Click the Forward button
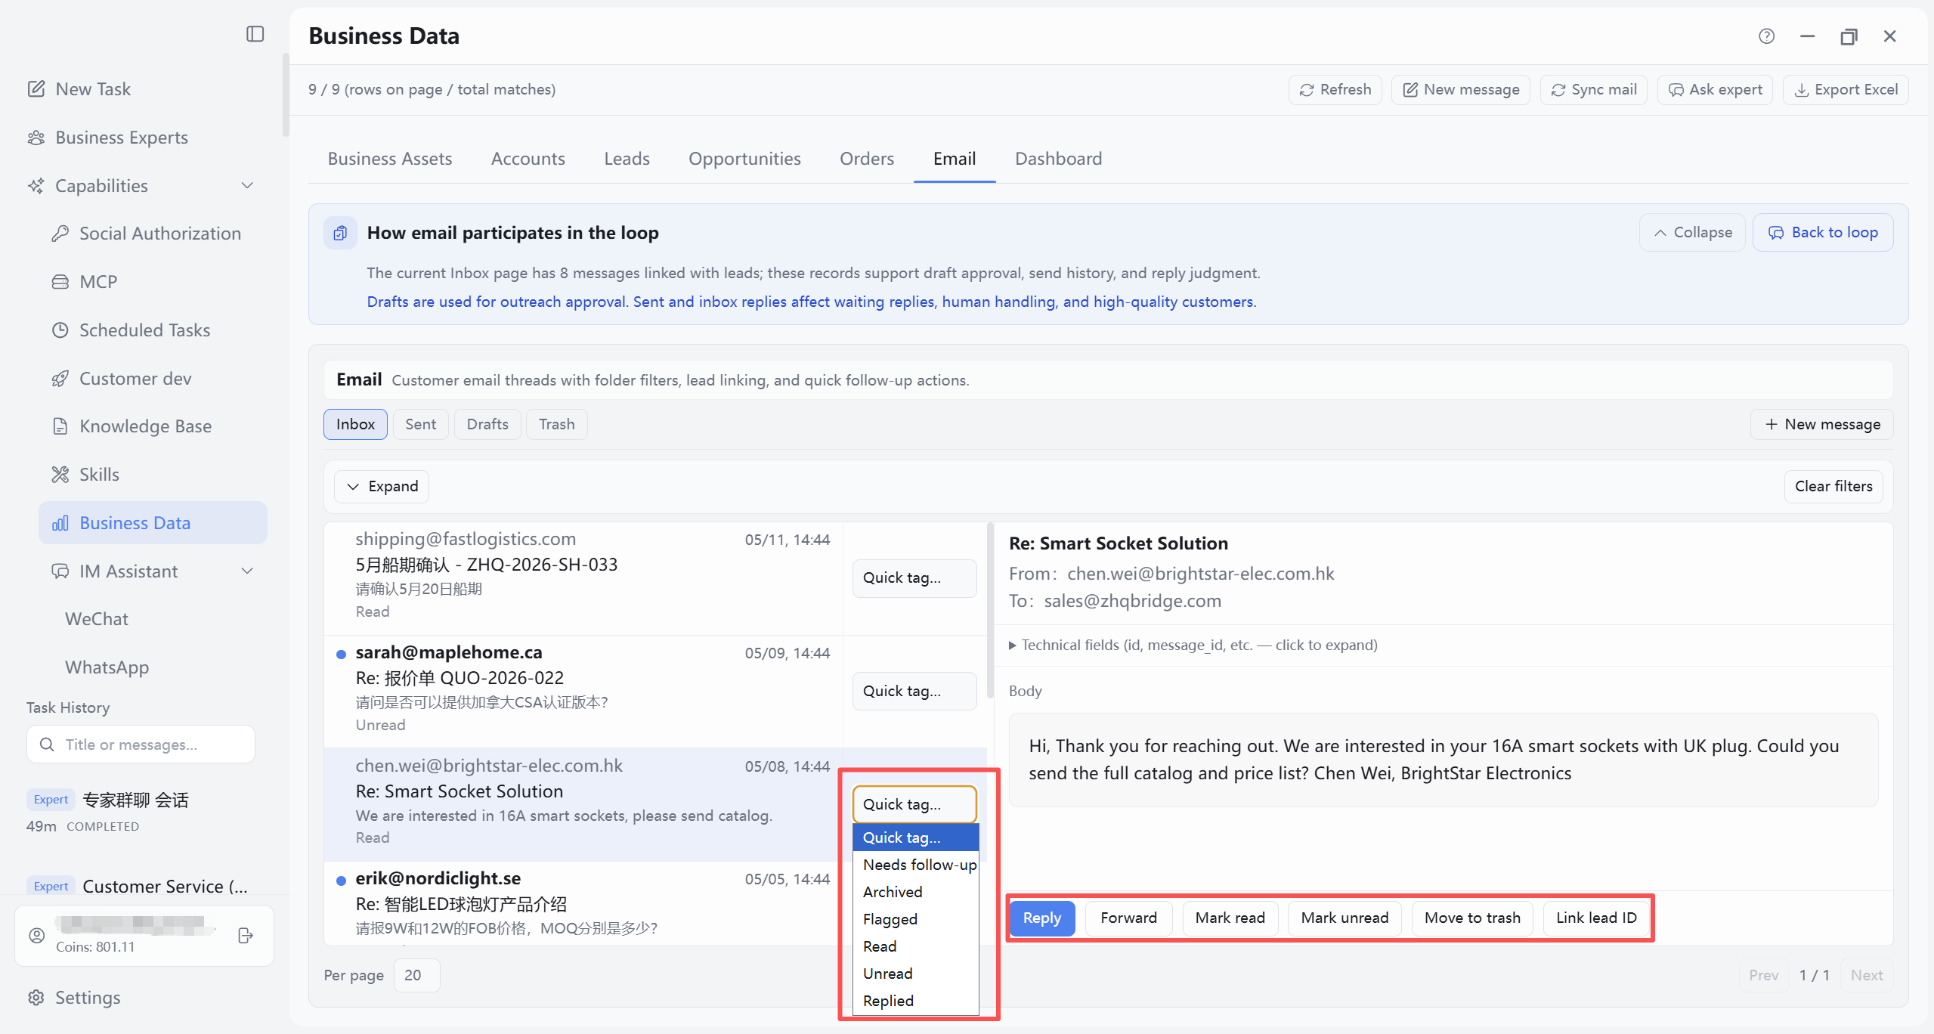The height and width of the screenshot is (1034, 1934). click(x=1128, y=918)
